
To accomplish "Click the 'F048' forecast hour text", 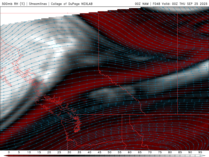I will (x=156, y=4).
